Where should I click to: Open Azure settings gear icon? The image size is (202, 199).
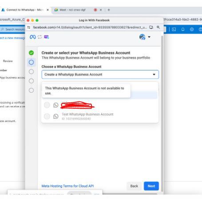point(192,29)
